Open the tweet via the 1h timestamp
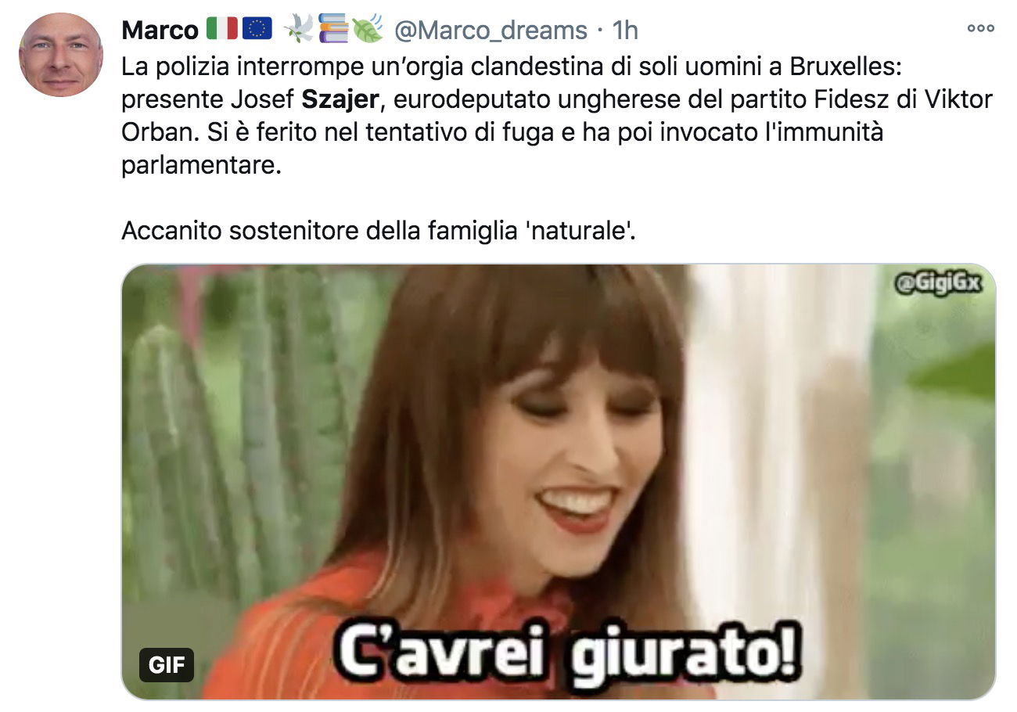The height and width of the screenshot is (712, 1017). (624, 31)
